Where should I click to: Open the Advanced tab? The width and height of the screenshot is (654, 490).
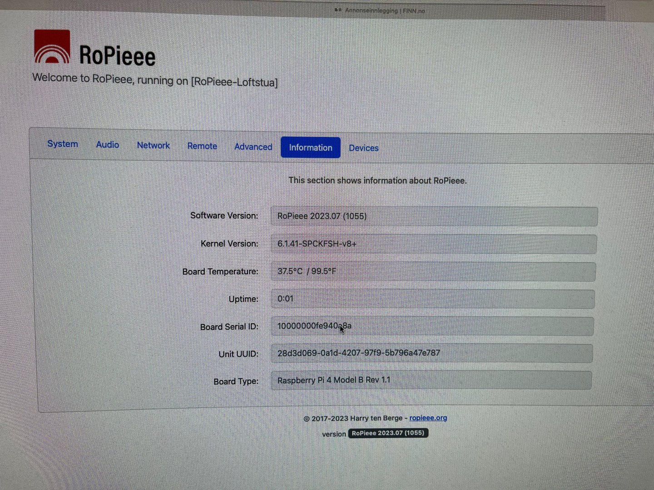coord(253,147)
